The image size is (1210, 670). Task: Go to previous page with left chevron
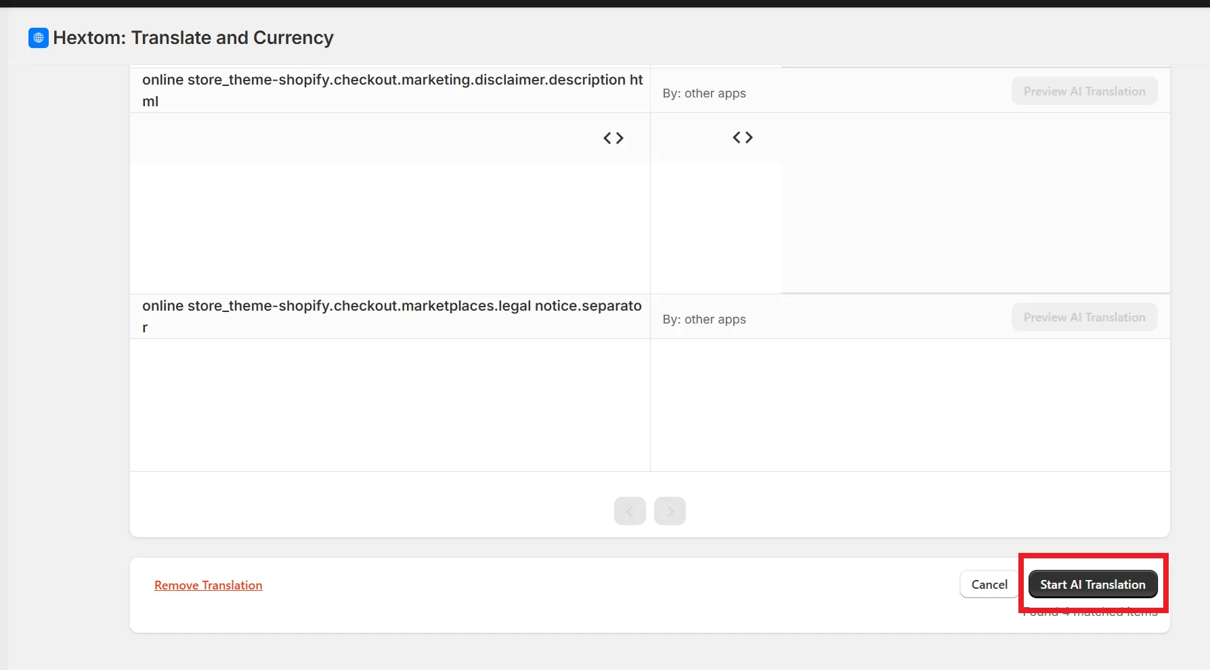click(630, 511)
